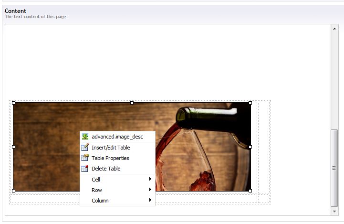The height and width of the screenshot is (224, 344).
Task: Click the Insert/Edit Table pencil icon
Action: click(85, 147)
